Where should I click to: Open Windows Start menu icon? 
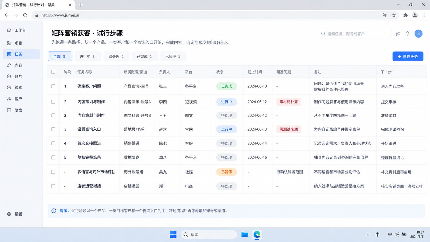pyautogui.click(x=173, y=235)
